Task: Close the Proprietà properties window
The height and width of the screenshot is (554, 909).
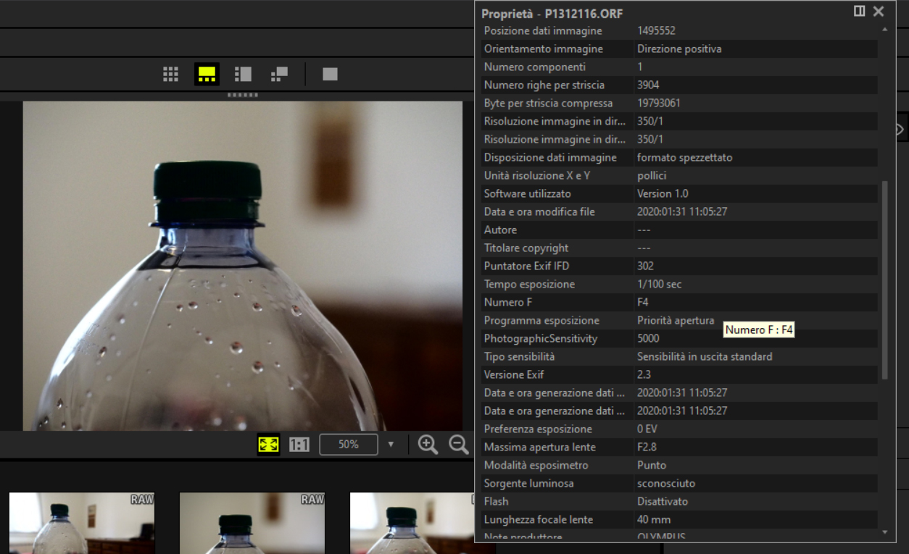Action: 879,12
